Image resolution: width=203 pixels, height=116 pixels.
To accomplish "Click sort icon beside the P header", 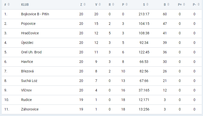I will (x=127, y=5).
